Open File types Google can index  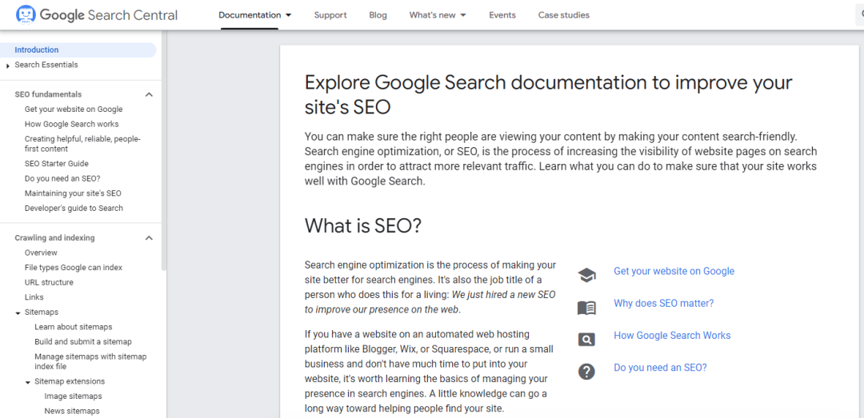coord(74,268)
